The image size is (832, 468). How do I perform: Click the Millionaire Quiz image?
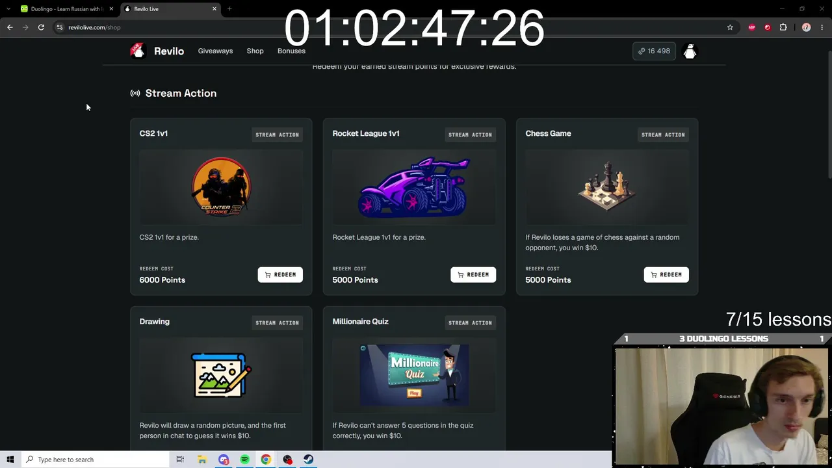[x=414, y=375]
